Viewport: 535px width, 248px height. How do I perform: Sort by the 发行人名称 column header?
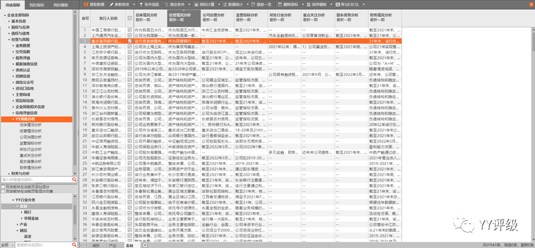coord(108,18)
